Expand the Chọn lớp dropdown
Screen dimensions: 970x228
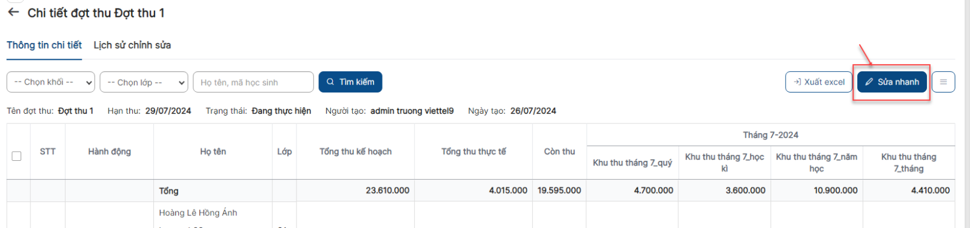[x=144, y=82]
